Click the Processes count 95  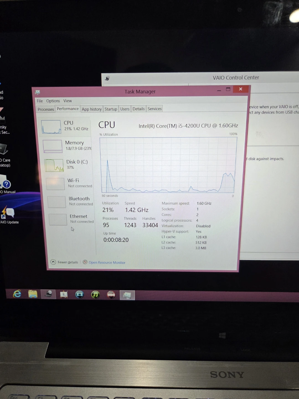pos(106,225)
